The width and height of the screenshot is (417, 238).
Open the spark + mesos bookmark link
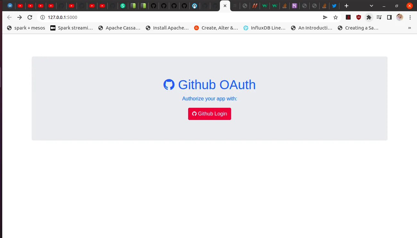click(x=26, y=28)
